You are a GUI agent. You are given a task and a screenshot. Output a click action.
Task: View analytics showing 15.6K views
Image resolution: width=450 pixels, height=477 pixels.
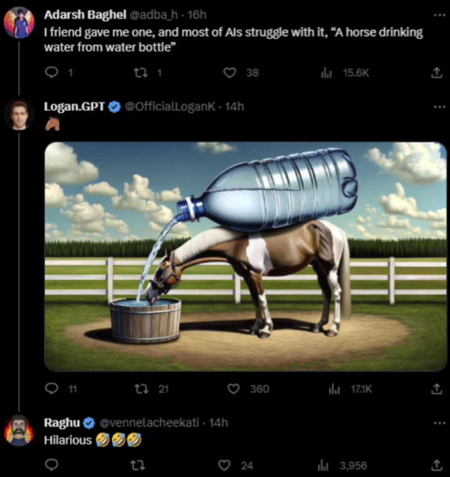click(326, 73)
